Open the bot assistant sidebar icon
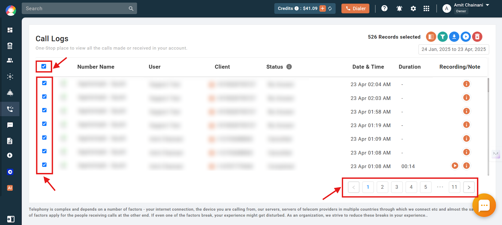Viewport: 502px width, 225px height. click(10, 93)
